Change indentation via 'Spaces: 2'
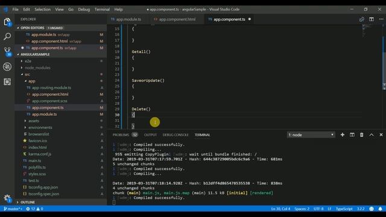Image resolution: width=386 pixels, height=217 pixels. 302,209
